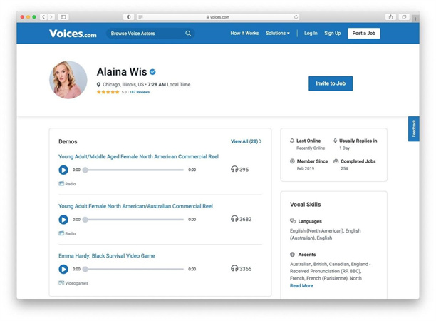Play the Emma Hardy Black Survival demo

click(x=63, y=269)
